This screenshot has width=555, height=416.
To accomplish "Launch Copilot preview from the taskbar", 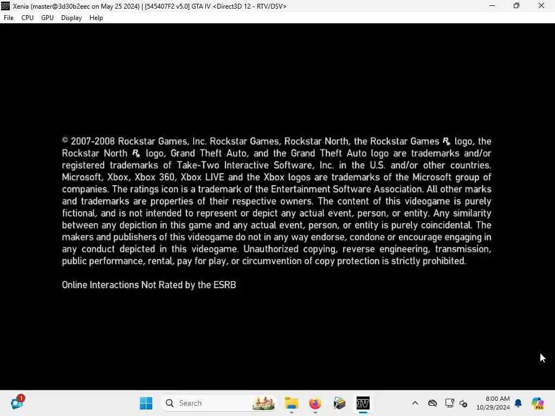I will [538, 403].
